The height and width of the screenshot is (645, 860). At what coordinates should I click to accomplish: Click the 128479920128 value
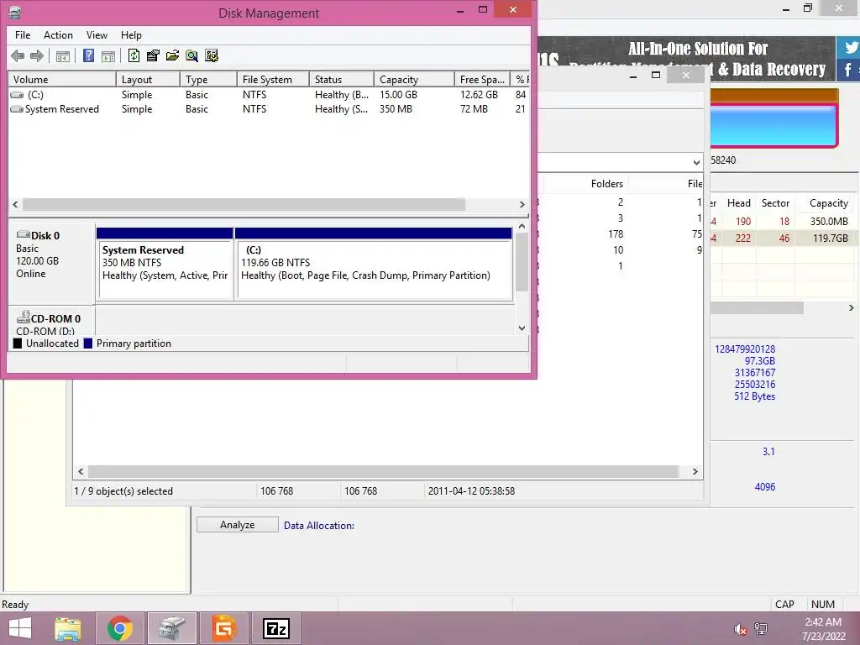click(x=745, y=349)
